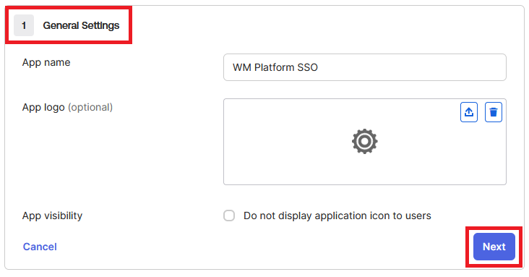
Task: Click the upload logo icon
Action: (469, 112)
